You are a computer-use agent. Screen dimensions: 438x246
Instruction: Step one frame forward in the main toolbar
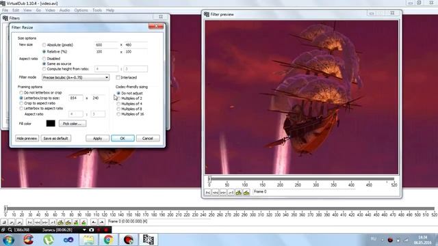tap(45, 222)
